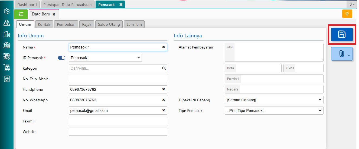
Task: Click the lightbulb tips icon
Action: (x=347, y=14)
